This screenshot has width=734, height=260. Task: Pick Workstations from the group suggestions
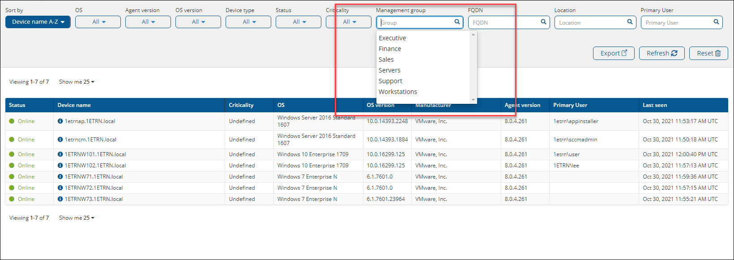(x=397, y=92)
